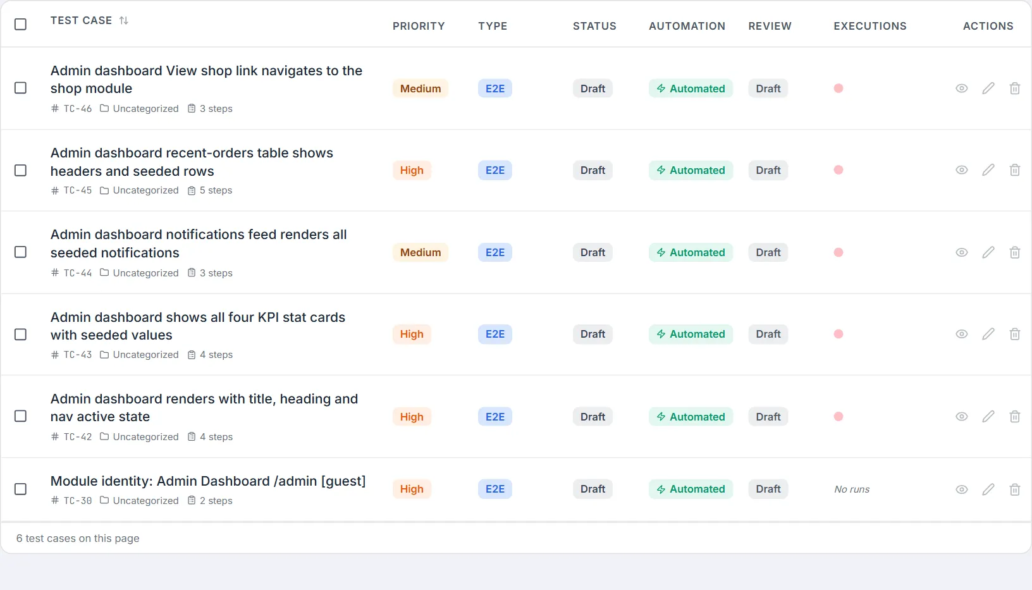Click the '6 test cases on this page' footer text

click(x=78, y=538)
